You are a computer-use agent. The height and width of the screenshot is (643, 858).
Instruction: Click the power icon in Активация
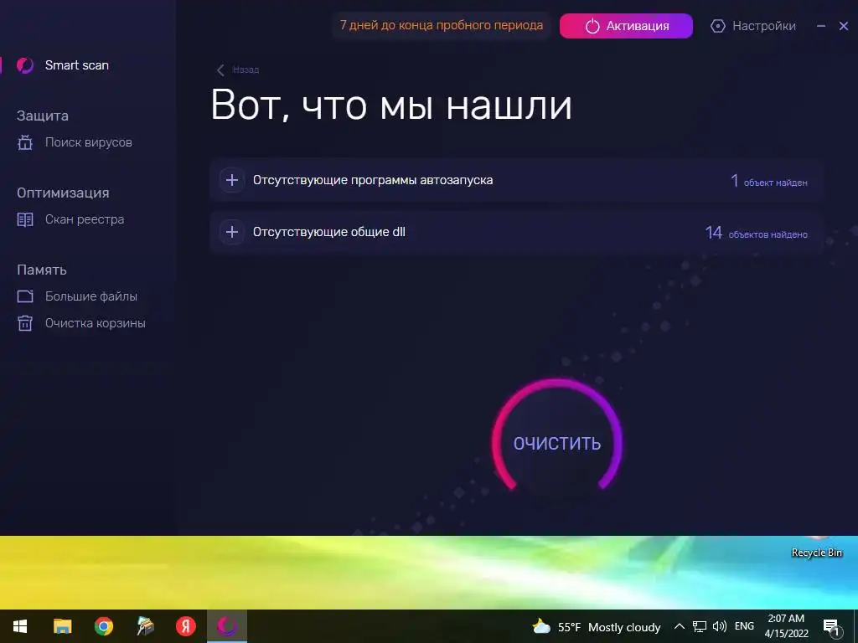tap(592, 26)
